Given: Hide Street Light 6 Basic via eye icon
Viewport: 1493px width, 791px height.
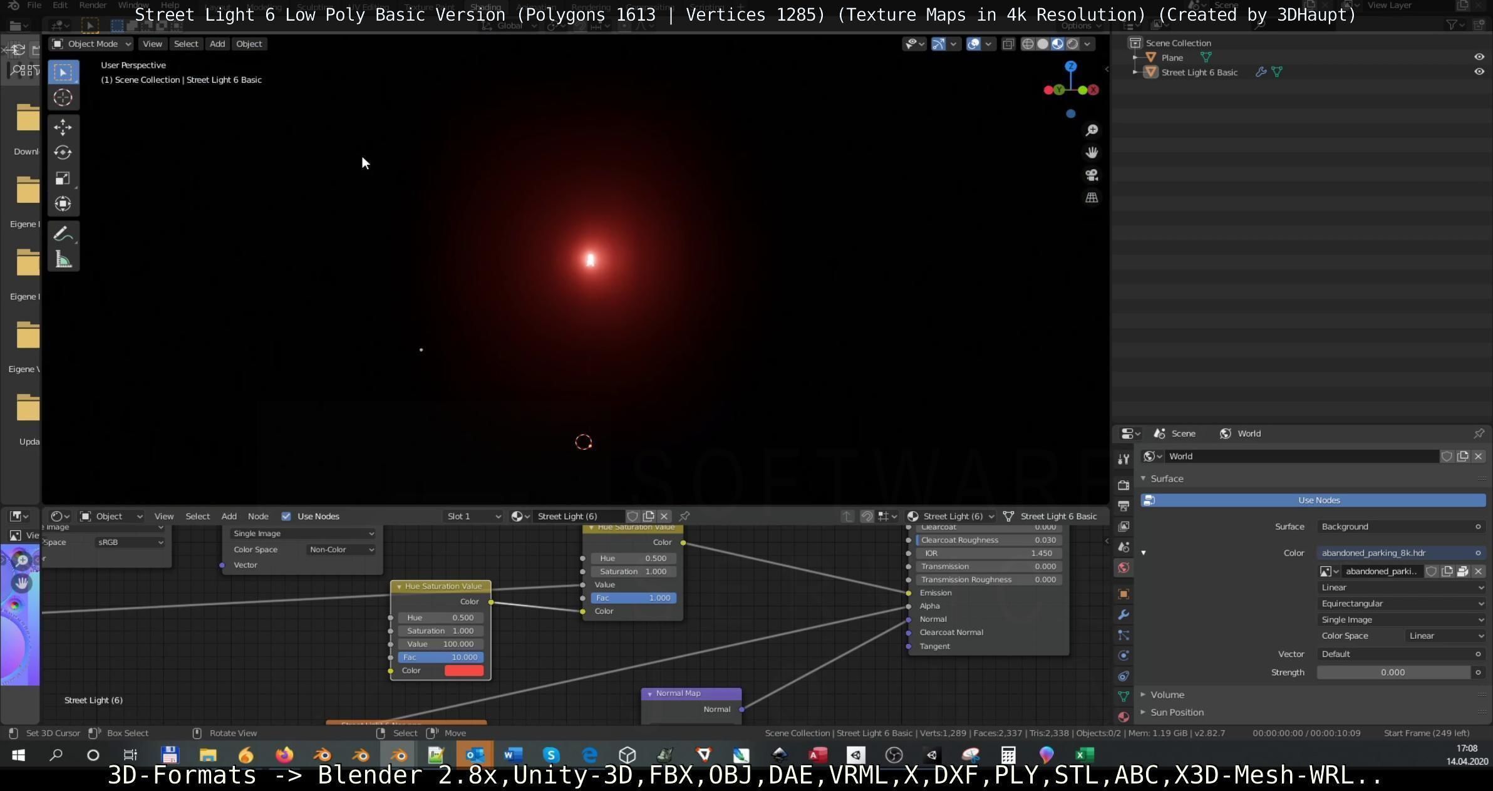Looking at the screenshot, I should click(x=1479, y=72).
